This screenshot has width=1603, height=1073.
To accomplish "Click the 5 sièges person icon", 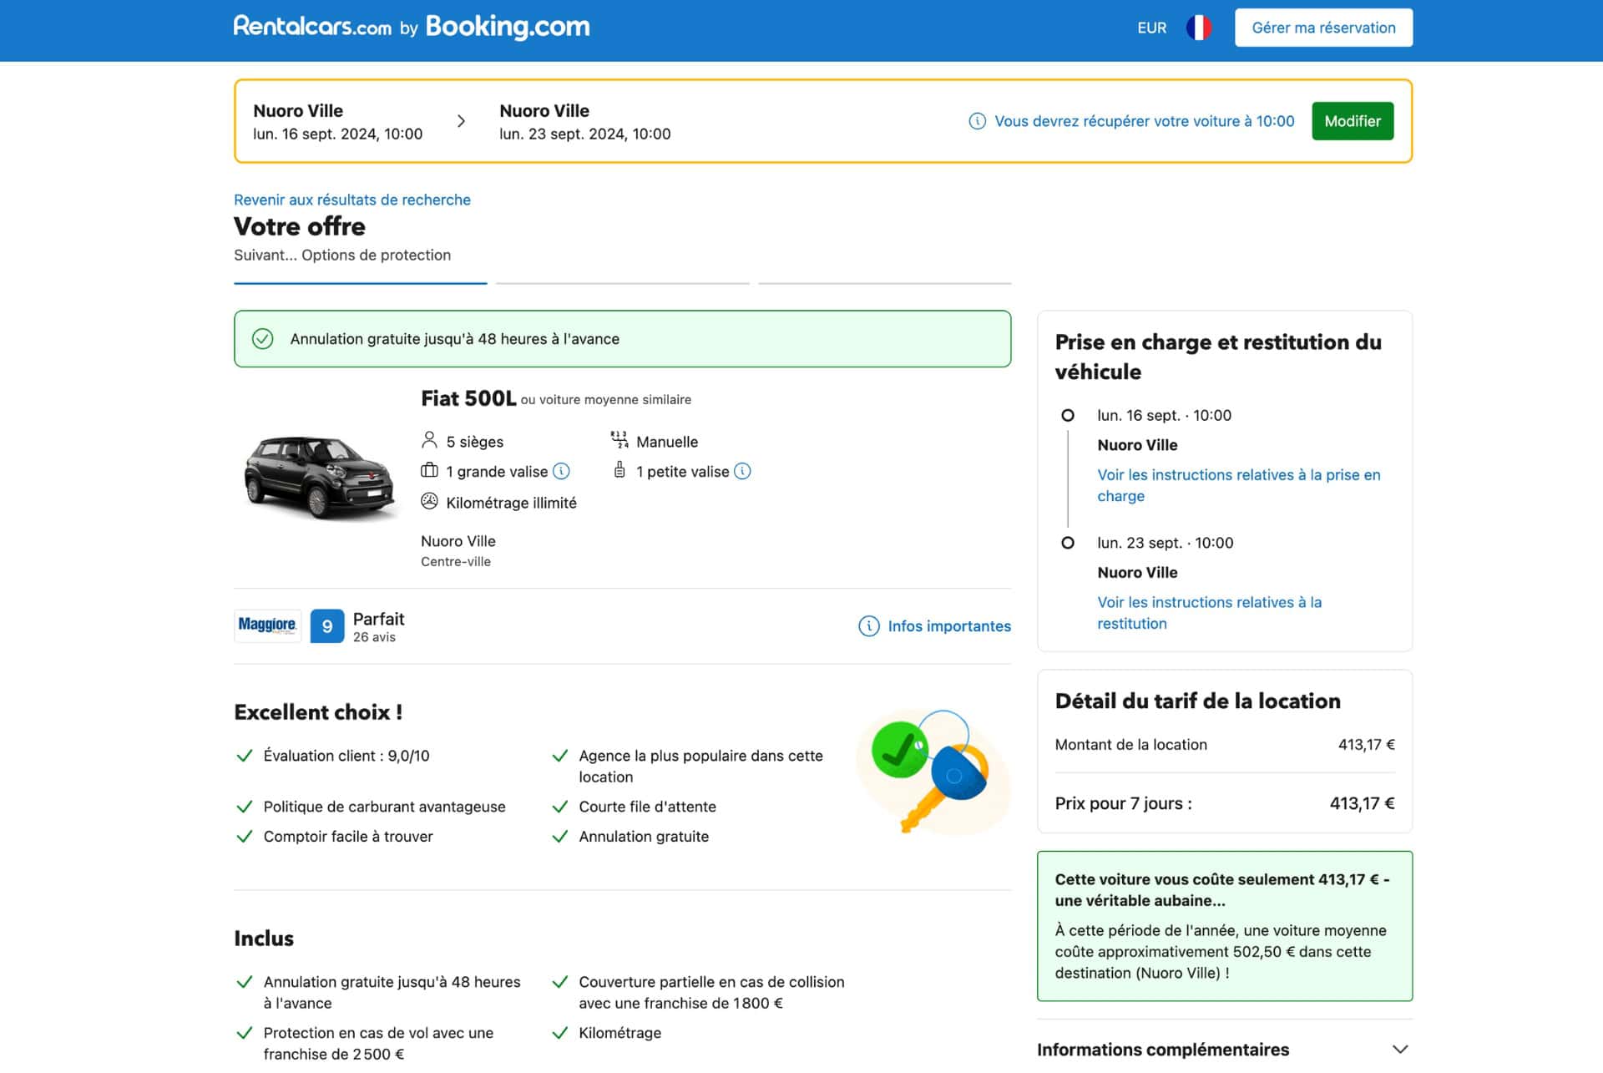I will 429,440.
